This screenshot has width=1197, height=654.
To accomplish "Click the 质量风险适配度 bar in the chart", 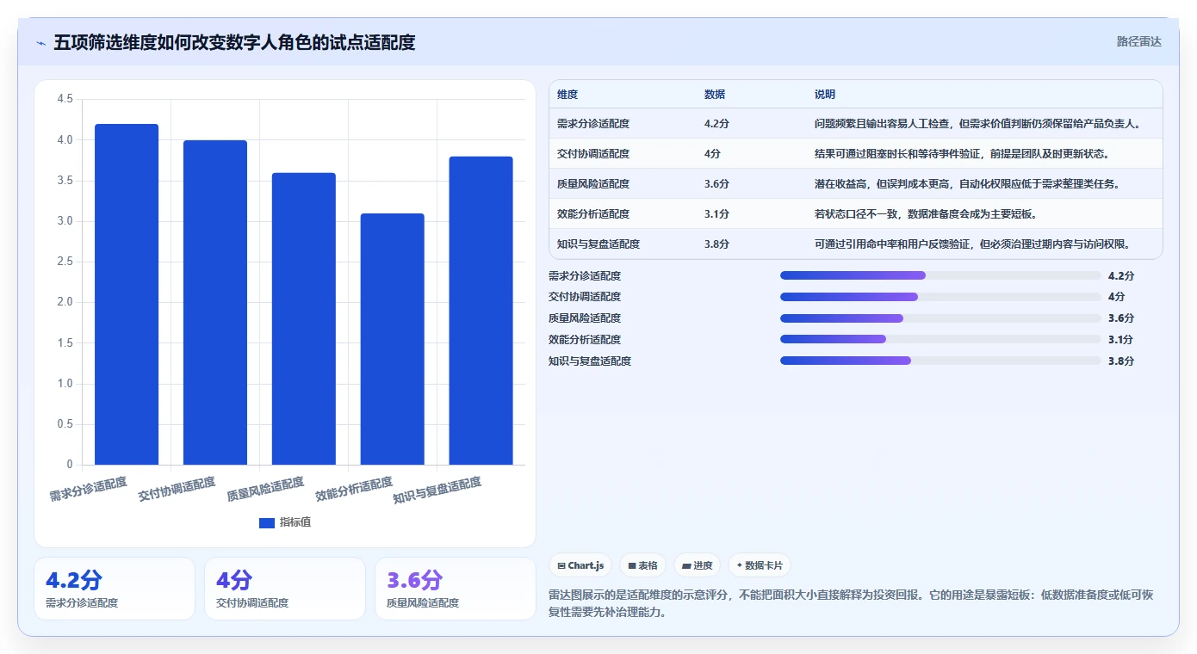I will [304, 318].
